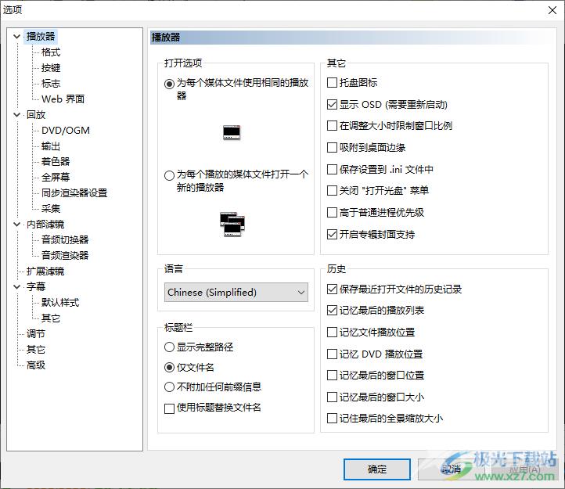Select open new player for each file
Viewport: 565px width, 489px height.
169,175
